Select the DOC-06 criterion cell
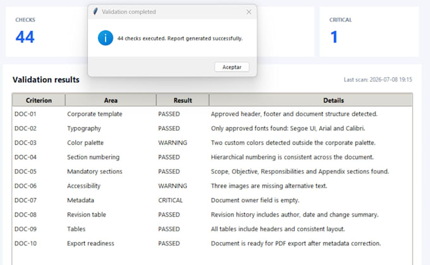430x265 pixels. 25,186
